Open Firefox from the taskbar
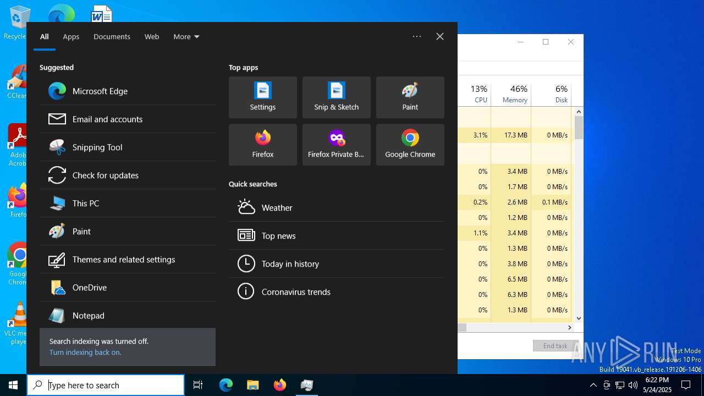This screenshot has height=396, width=704. pyautogui.click(x=280, y=385)
